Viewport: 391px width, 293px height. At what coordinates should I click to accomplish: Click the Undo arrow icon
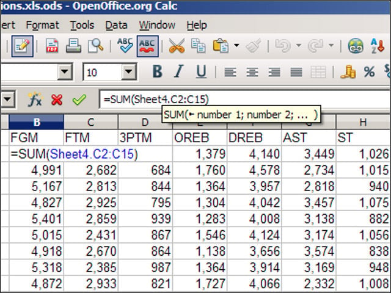(x=283, y=46)
